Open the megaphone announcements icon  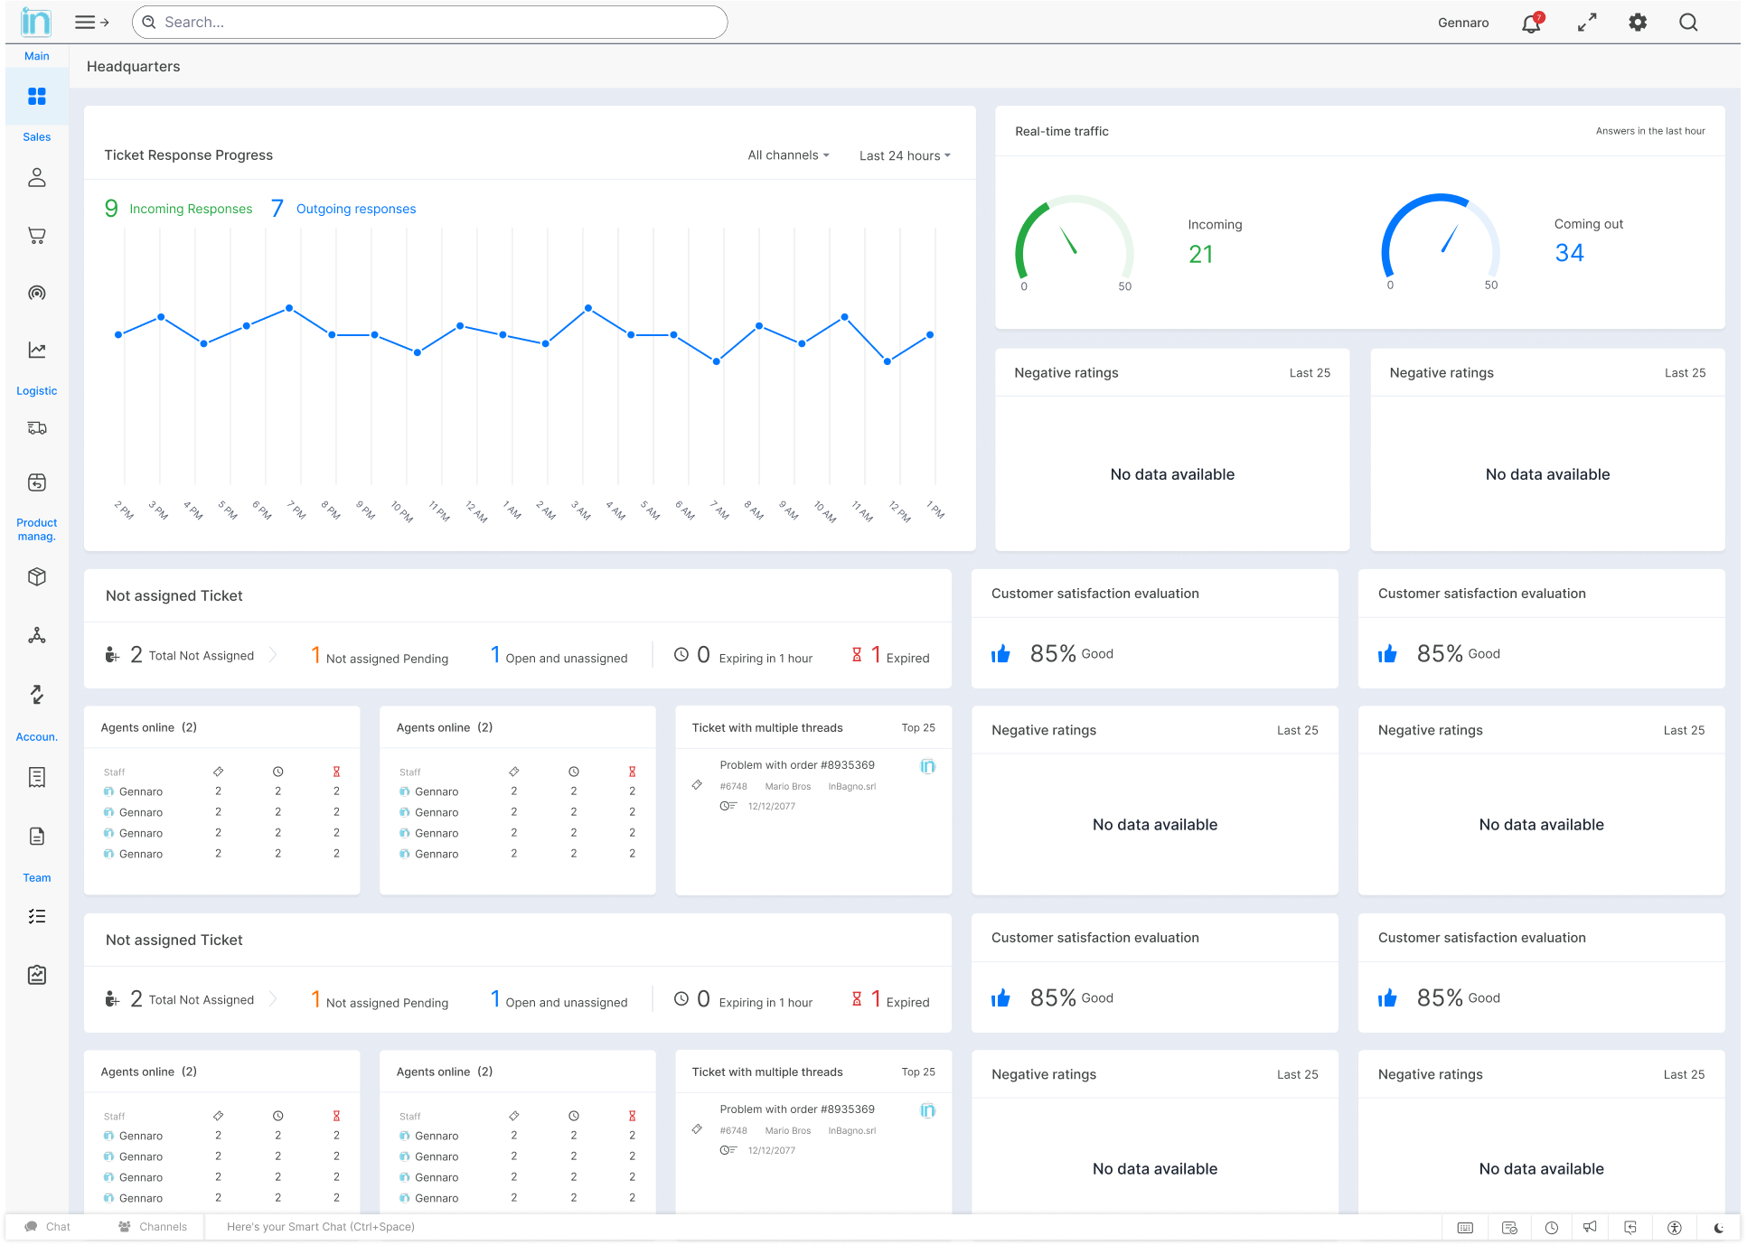click(1590, 1227)
